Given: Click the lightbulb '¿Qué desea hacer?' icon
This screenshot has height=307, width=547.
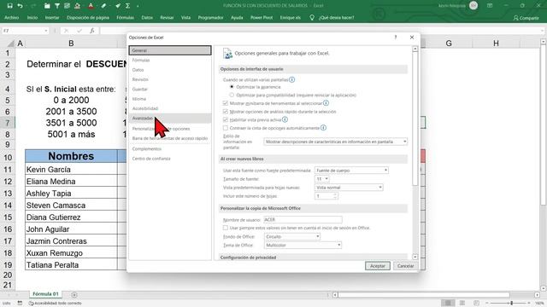Looking at the screenshot, I should point(312,17).
